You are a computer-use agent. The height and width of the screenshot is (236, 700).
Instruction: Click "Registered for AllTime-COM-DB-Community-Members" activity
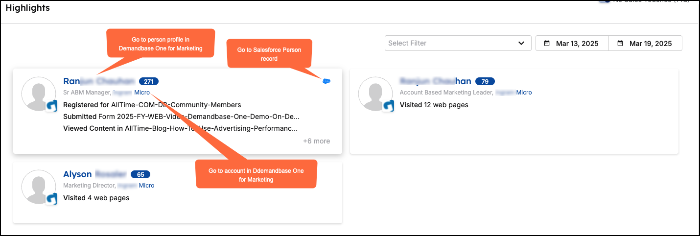pos(152,105)
